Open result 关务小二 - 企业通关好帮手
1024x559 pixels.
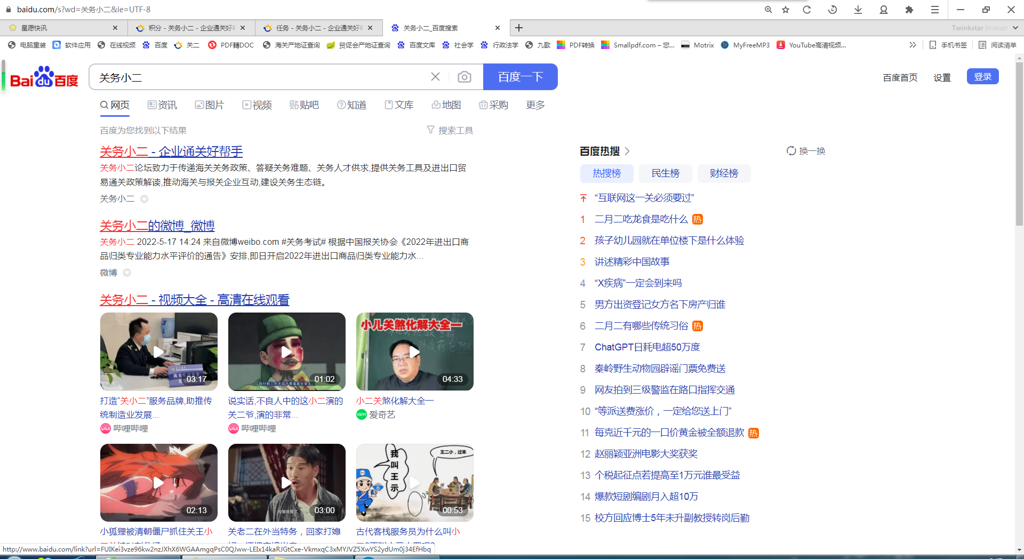(171, 151)
